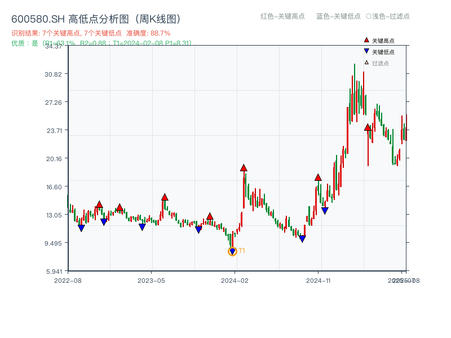The image size is (451, 338).
Task: Click x-axis label 2024-11
Action: (318, 281)
